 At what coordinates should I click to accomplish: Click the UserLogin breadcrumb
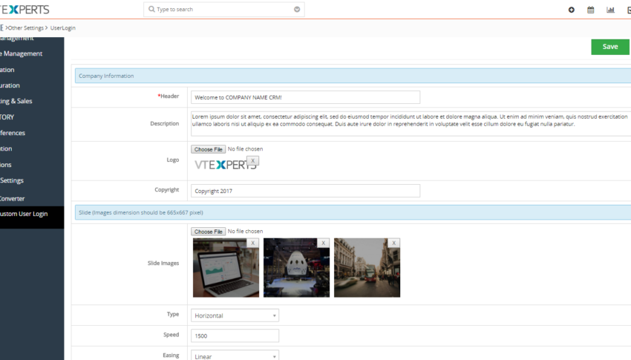63,27
